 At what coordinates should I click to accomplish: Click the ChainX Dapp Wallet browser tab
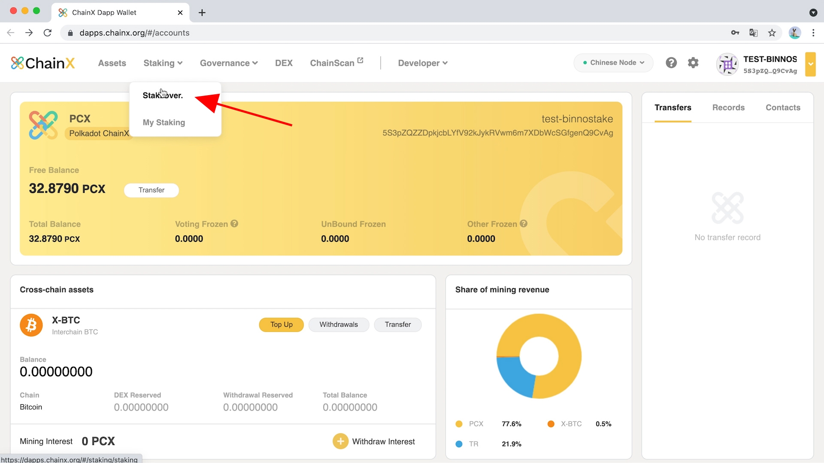pos(120,12)
